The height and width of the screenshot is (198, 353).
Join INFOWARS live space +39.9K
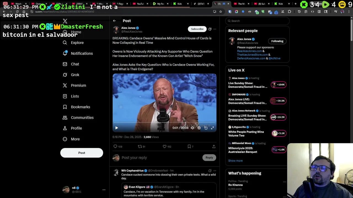(x=278, y=101)
